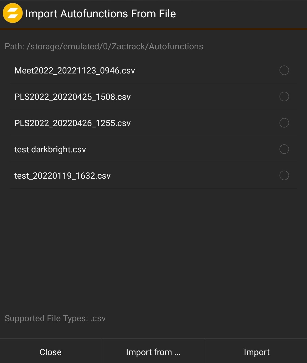307x363 pixels.
Task: Click the orange divider under the title
Action: click(x=153, y=29)
